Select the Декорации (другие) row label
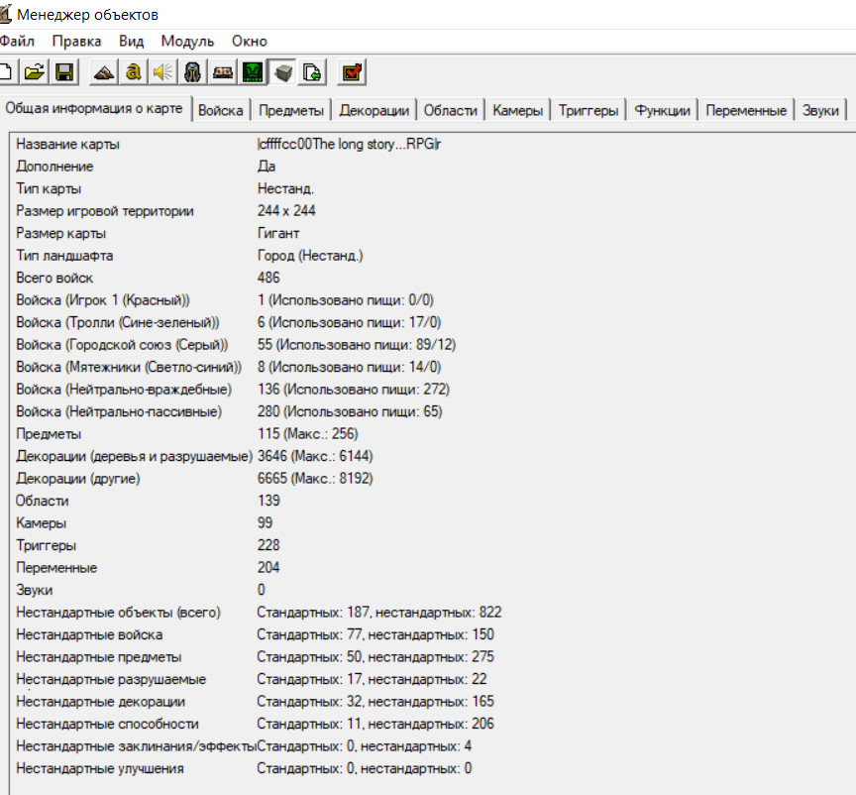856x795 pixels. click(x=78, y=479)
